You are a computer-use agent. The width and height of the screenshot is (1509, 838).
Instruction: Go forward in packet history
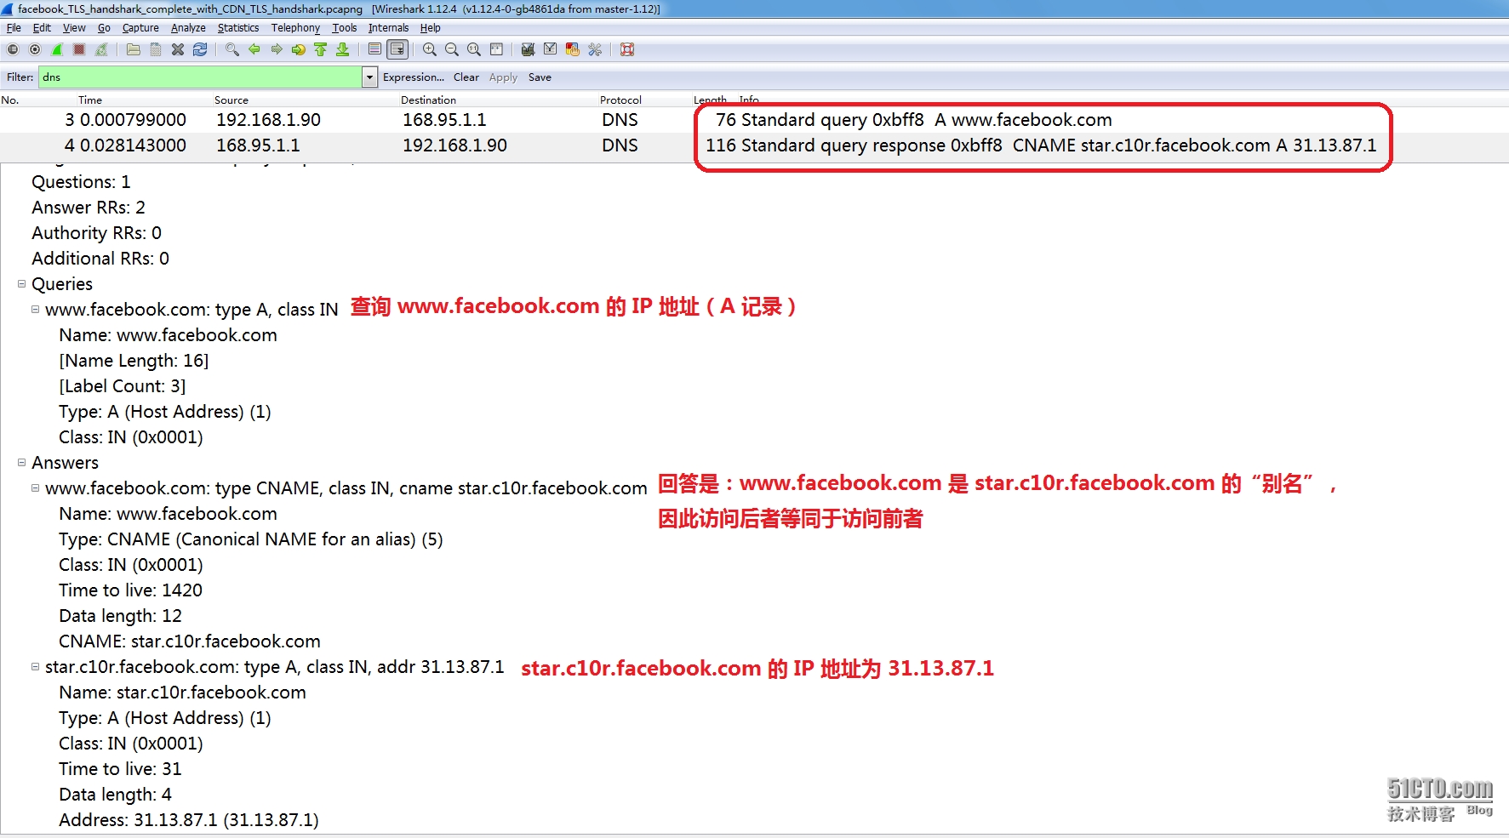coord(277,49)
